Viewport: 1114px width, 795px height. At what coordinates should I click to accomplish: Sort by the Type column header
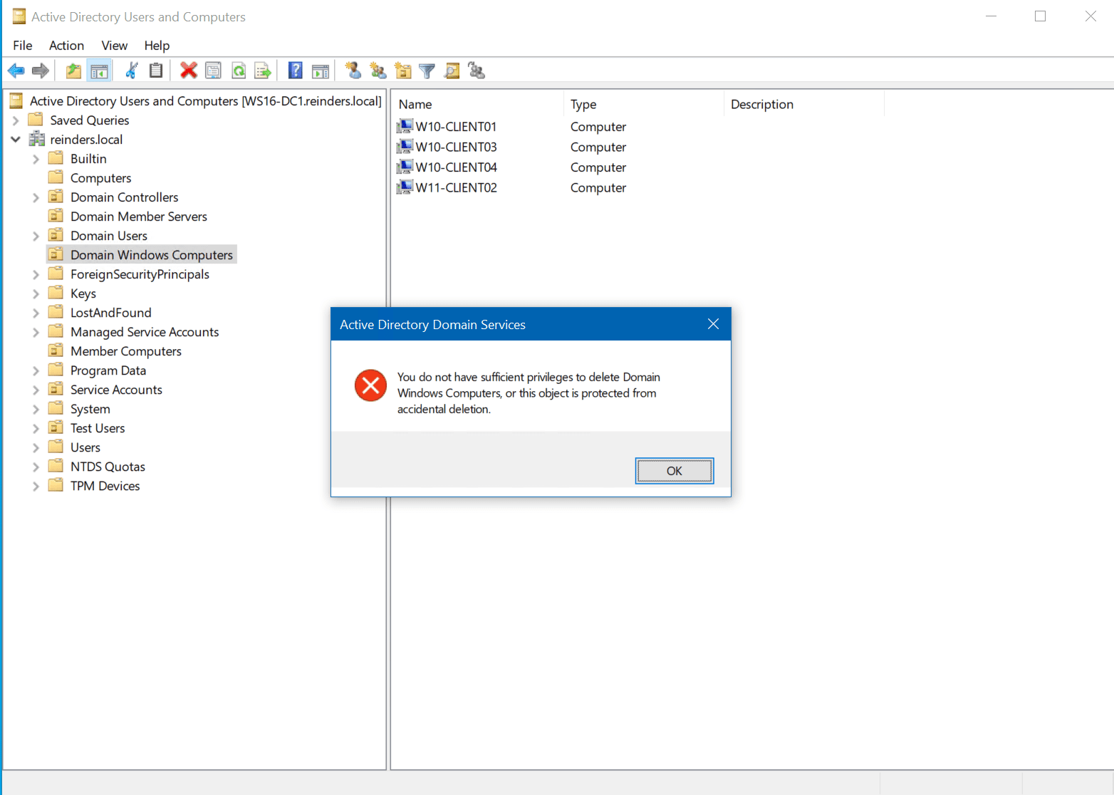644,104
